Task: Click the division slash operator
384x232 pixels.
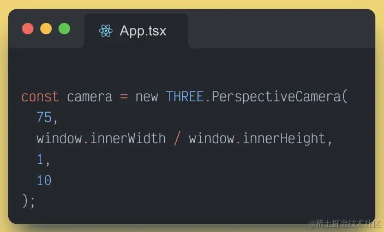Action: click(177, 138)
